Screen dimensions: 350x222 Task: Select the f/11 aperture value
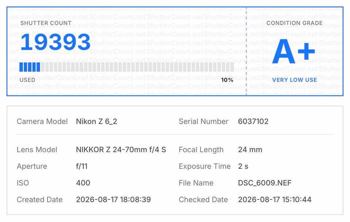click(82, 166)
